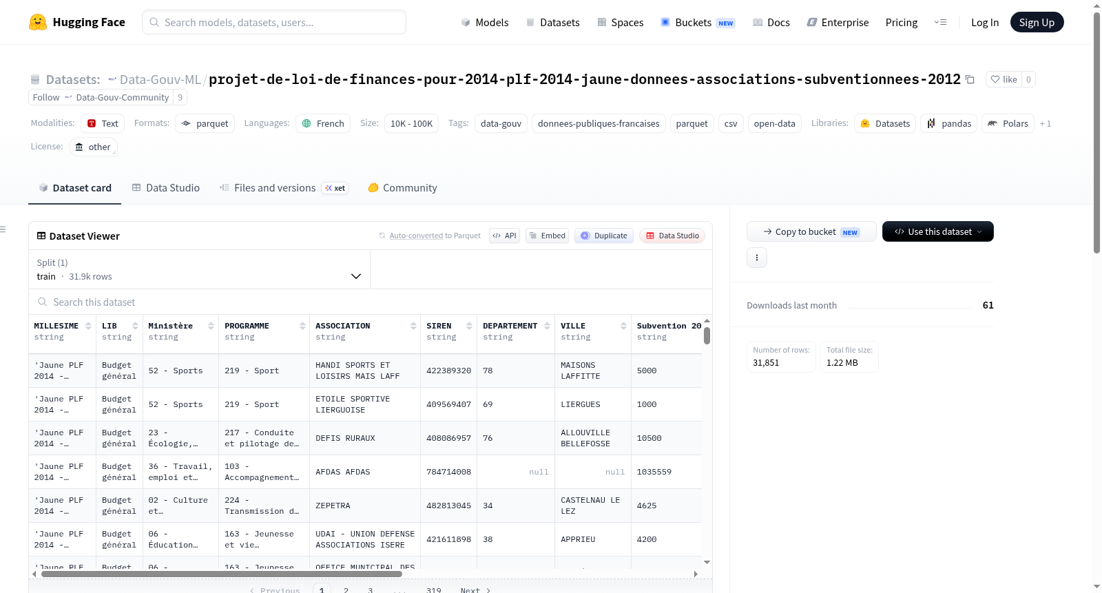Select the pandas library tag
Viewport: 1102px width, 593px height.
click(x=948, y=123)
